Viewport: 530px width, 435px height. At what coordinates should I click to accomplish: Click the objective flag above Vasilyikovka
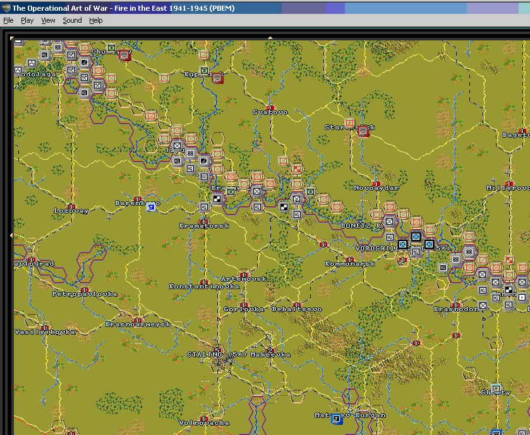point(45,328)
